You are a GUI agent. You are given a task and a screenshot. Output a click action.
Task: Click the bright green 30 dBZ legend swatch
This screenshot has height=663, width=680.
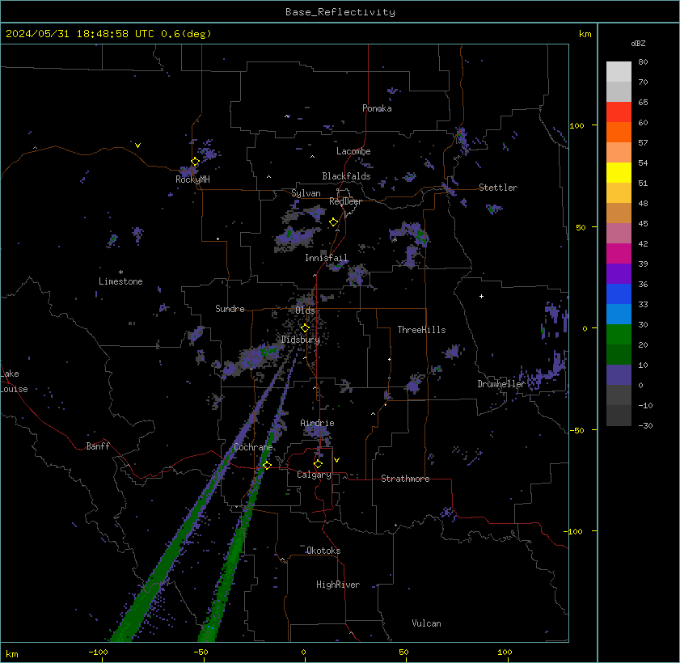click(619, 334)
